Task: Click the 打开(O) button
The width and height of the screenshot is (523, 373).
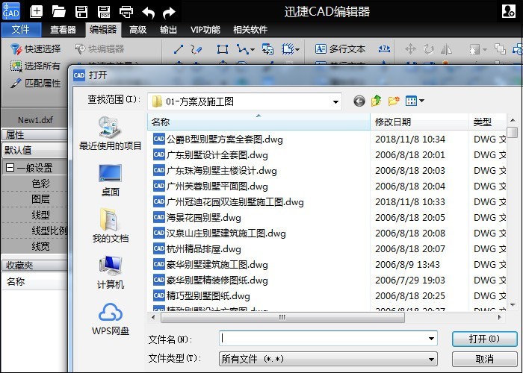Action: (484, 339)
